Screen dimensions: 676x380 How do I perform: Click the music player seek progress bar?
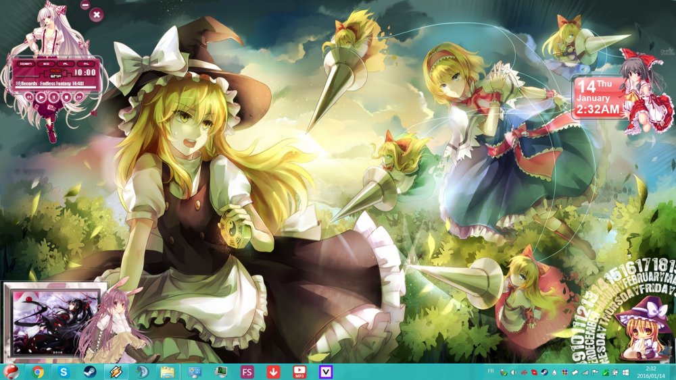(55, 87)
